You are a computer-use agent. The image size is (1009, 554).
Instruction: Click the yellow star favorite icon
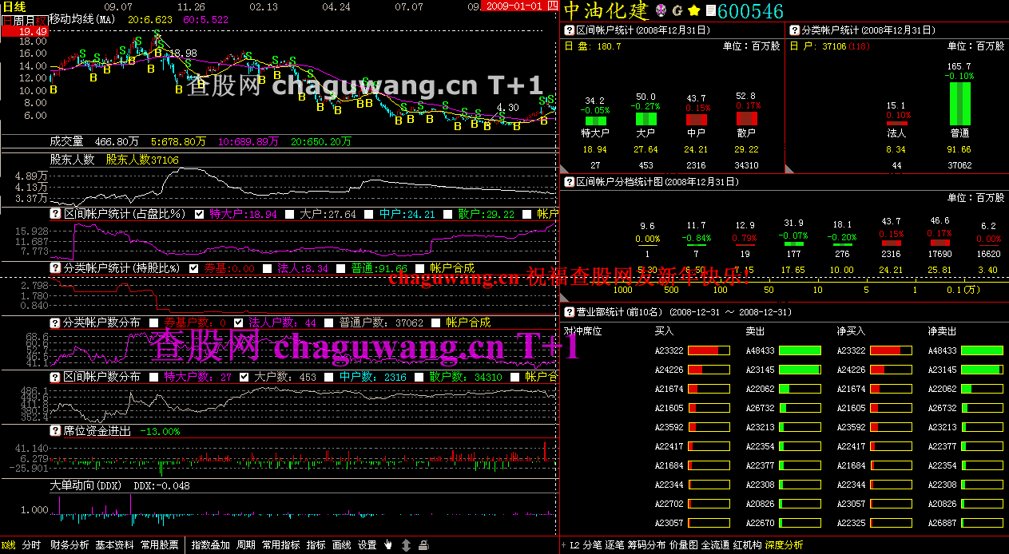[693, 11]
